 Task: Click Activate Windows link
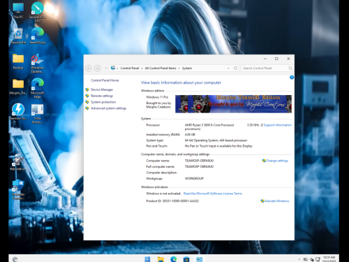[x=275, y=201]
